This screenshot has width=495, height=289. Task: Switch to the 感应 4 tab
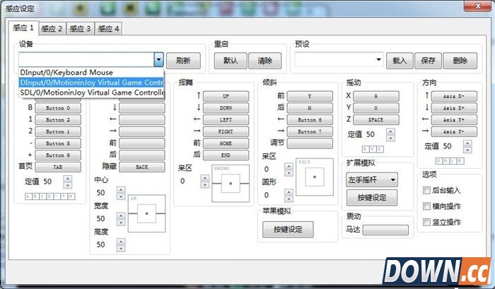(108, 29)
